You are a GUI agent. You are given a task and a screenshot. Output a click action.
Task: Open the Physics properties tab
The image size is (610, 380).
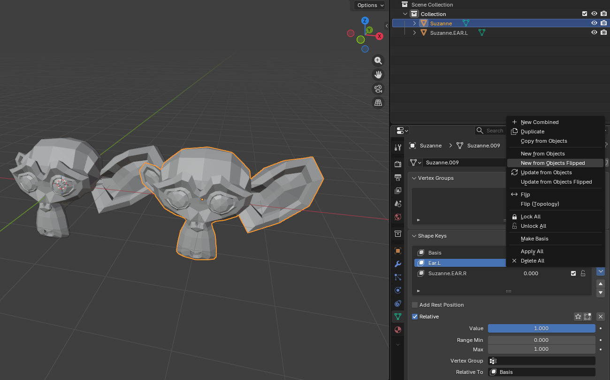(398, 290)
